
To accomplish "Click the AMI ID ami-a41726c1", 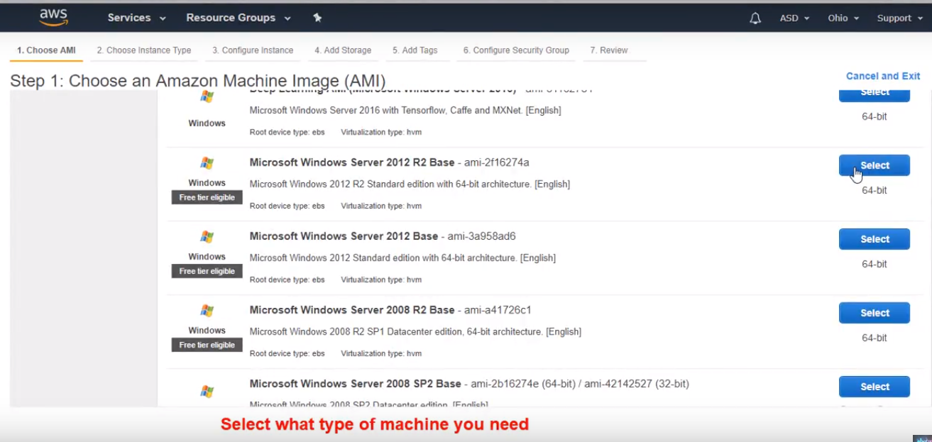I will pos(498,310).
